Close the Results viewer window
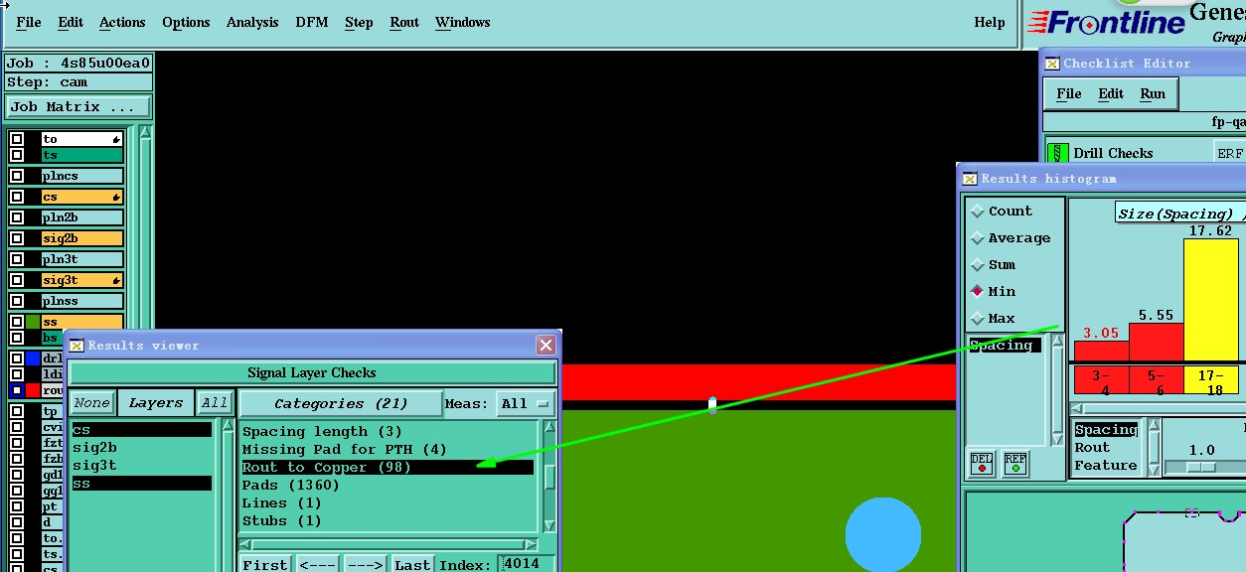 click(x=545, y=345)
